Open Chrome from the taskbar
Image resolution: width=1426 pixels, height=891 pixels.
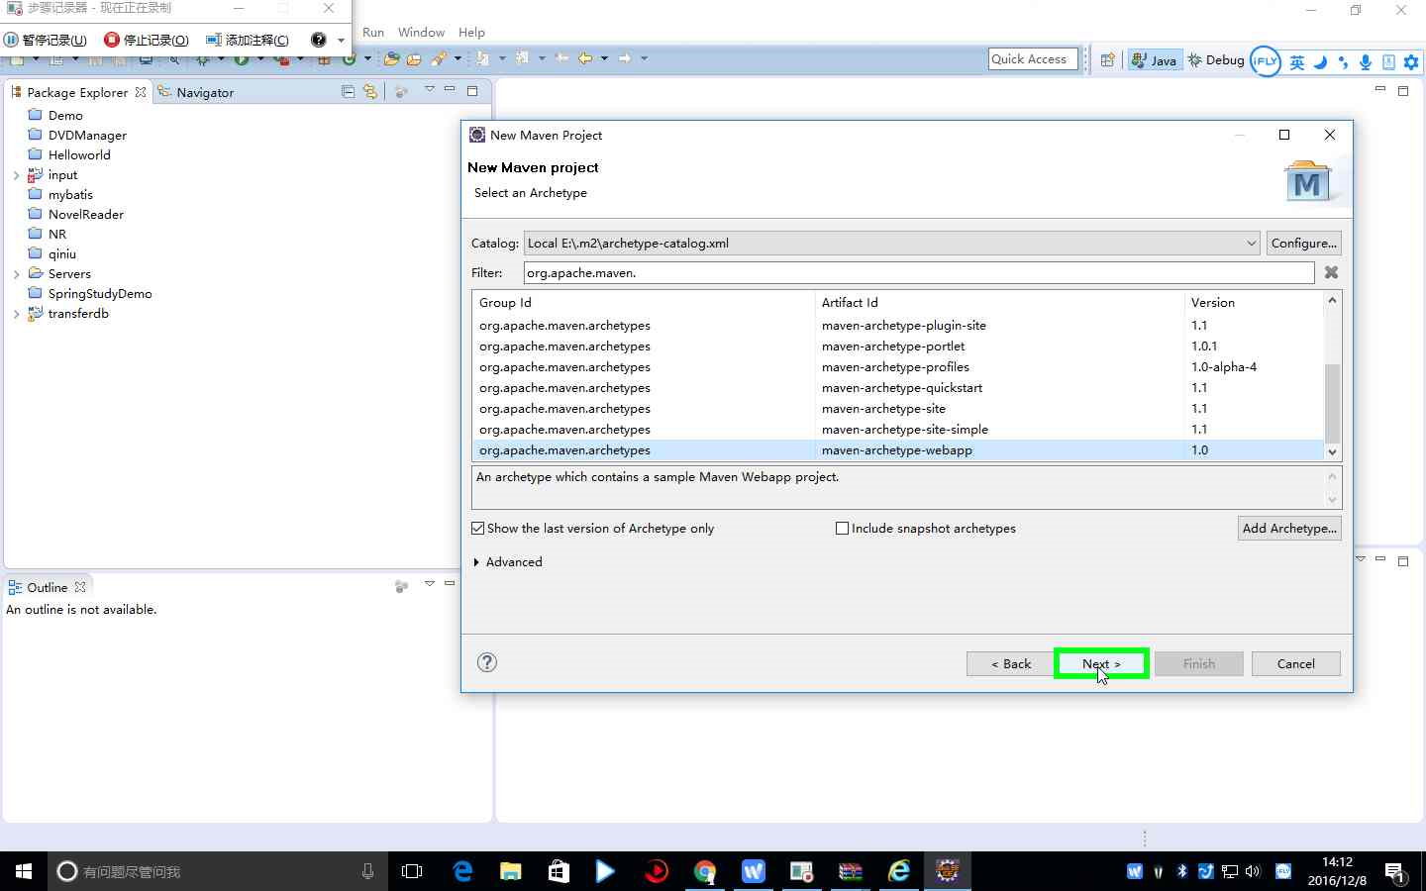(x=705, y=871)
